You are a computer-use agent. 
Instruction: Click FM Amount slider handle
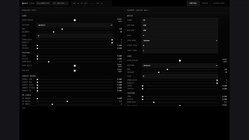click(37, 99)
